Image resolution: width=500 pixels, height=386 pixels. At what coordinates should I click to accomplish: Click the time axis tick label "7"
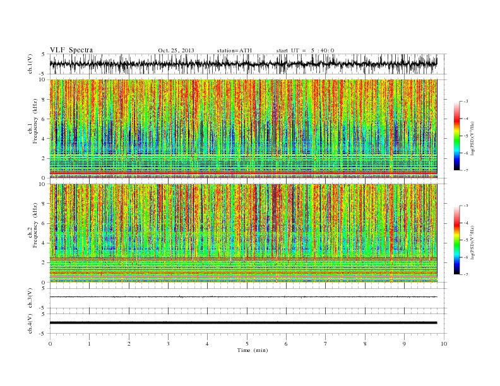[326, 344]
